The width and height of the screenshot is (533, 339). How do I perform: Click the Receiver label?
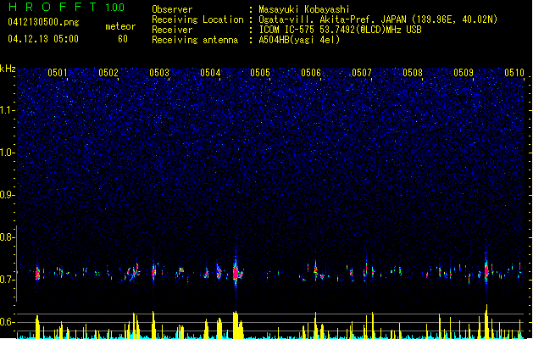click(172, 30)
